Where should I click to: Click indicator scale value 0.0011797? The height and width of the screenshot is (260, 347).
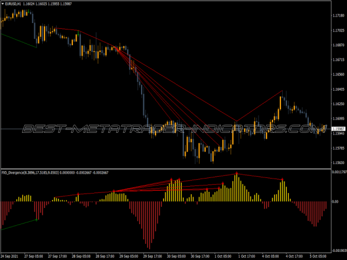click(x=339, y=172)
